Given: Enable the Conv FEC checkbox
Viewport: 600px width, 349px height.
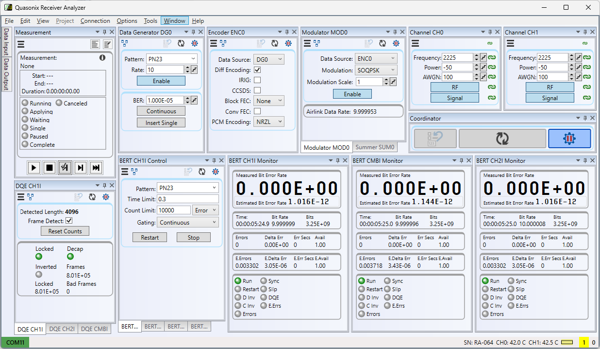Looking at the screenshot, I should tap(257, 111).
